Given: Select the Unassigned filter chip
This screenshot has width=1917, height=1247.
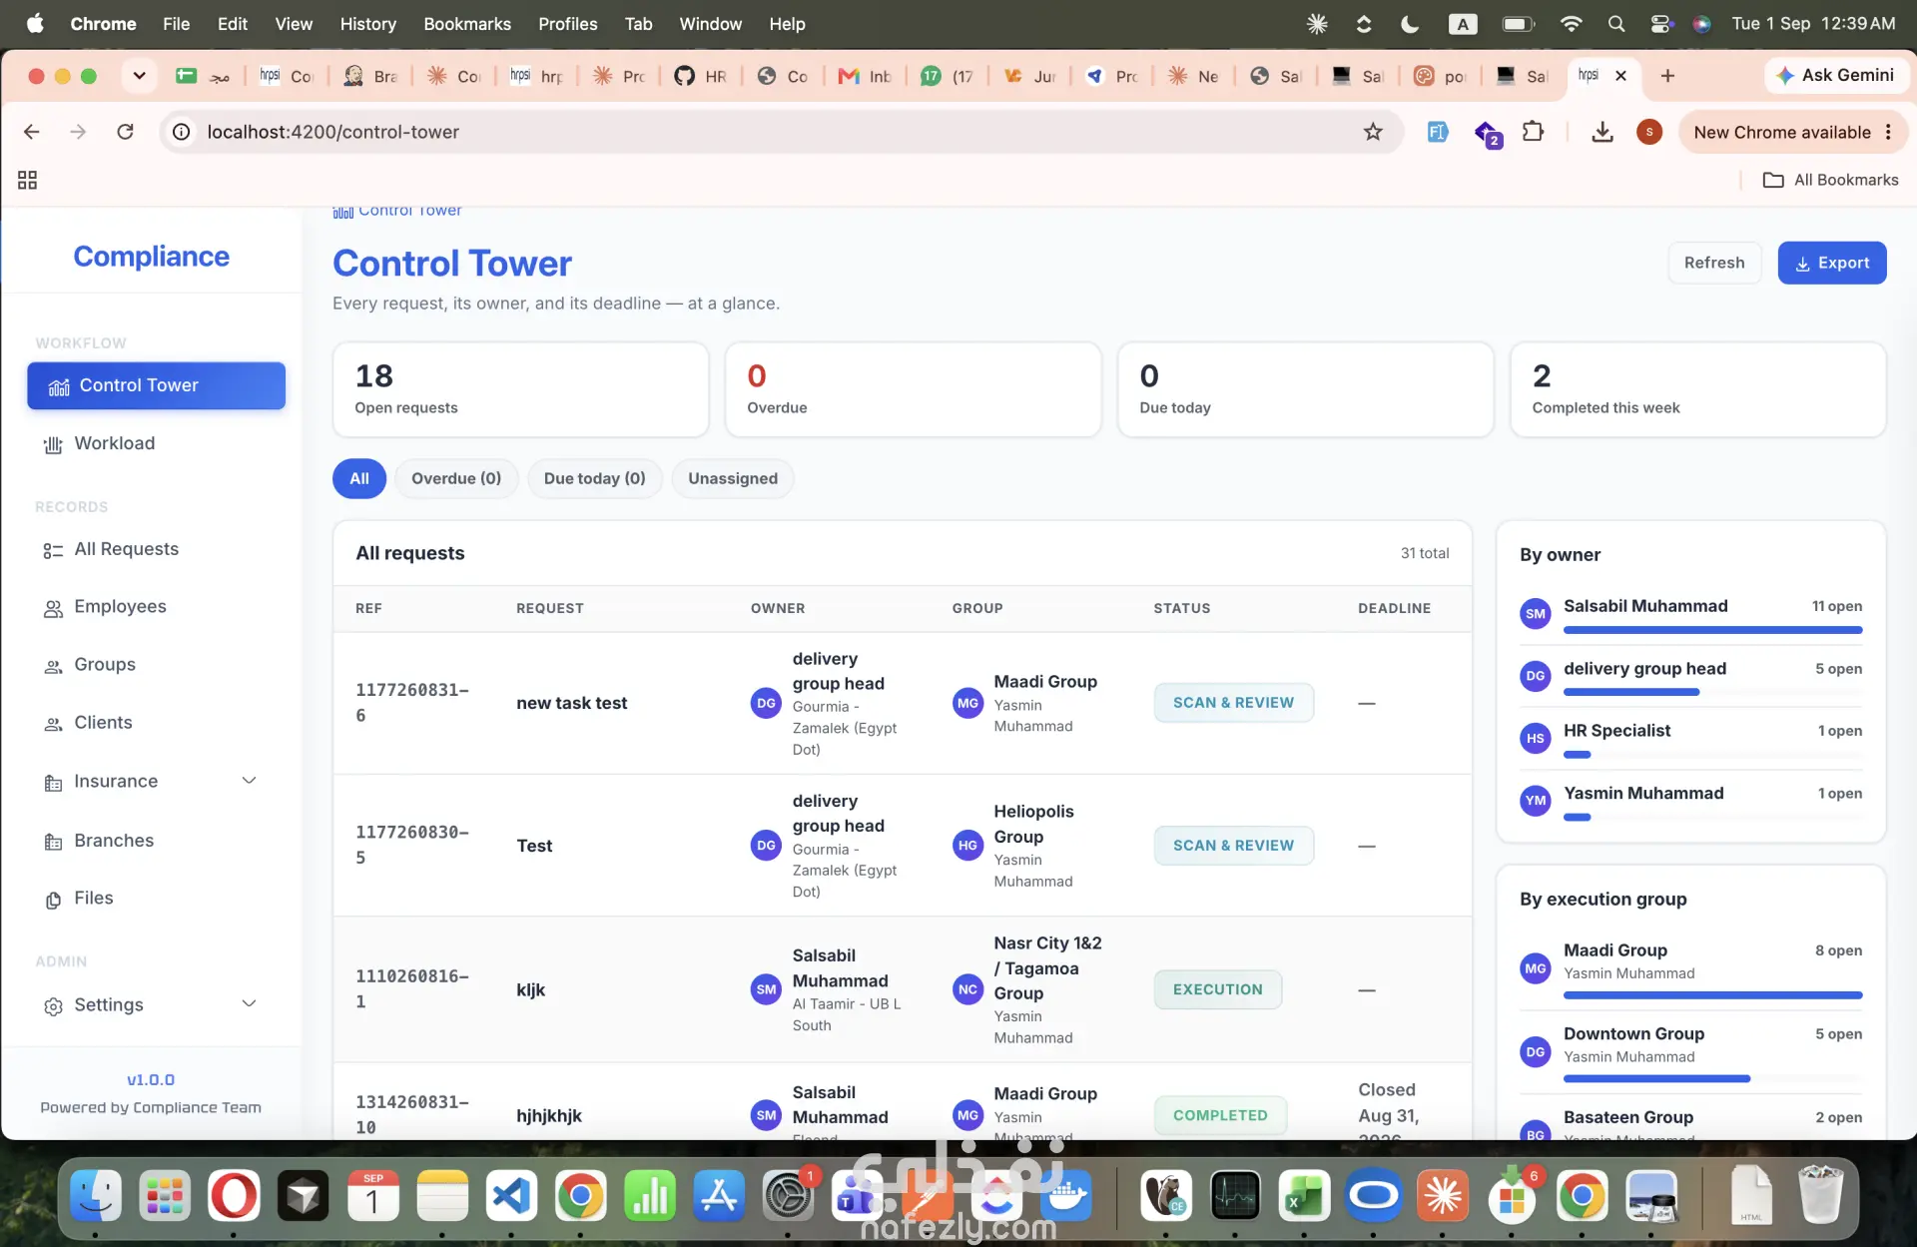Looking at the screenshot, I should click(733, 478).
